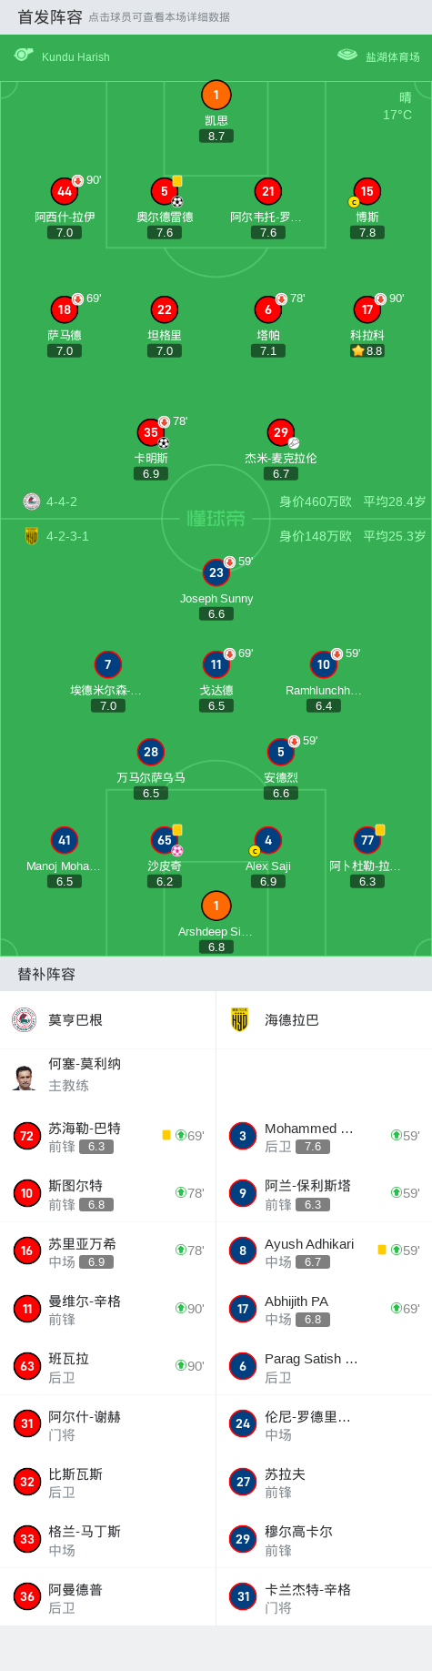Select Alex Saji number 4 captain icon
The image size is (432, 1671).
click(268, 840)
